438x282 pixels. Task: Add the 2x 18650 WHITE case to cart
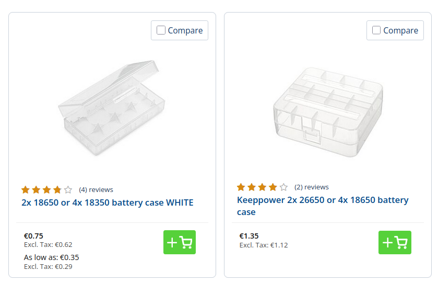pyautogui.click(x=179, y=242)
